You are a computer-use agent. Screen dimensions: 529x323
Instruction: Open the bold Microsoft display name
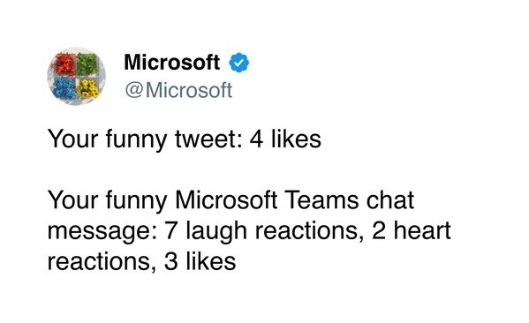point(172,63)
